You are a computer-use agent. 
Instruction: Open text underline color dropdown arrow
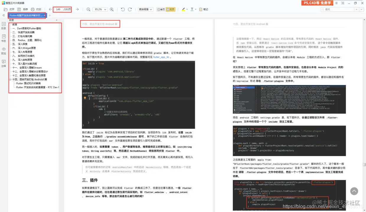coord(196,9)
